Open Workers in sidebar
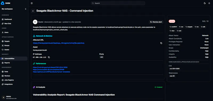This screenshot has height=101, width=213. point(14,76)
